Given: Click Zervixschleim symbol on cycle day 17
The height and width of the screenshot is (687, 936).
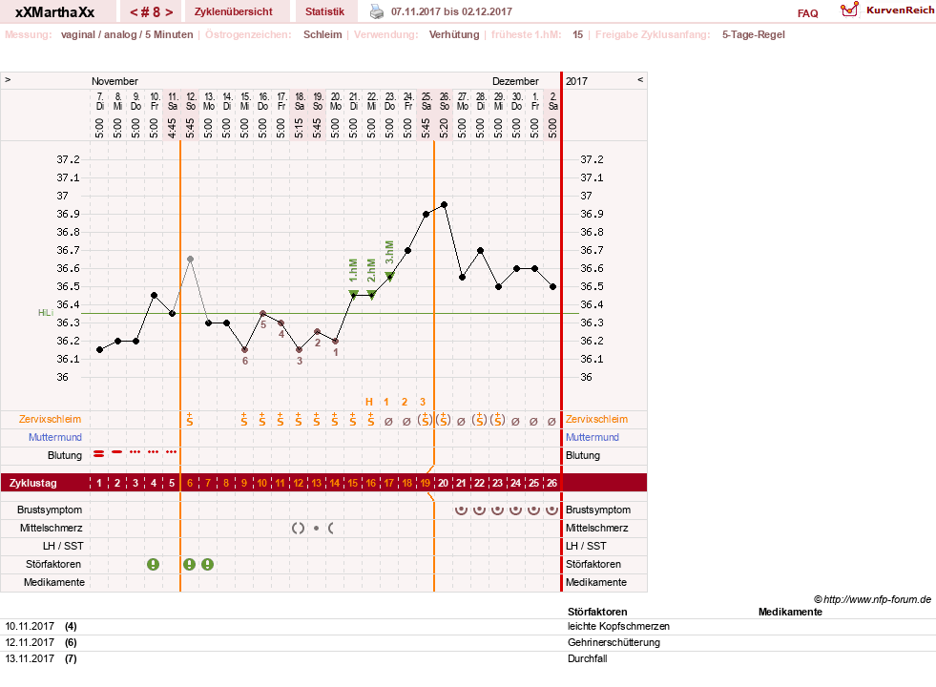Looking at the screenshot, I should pyautogui.click(x=388, y=422).
